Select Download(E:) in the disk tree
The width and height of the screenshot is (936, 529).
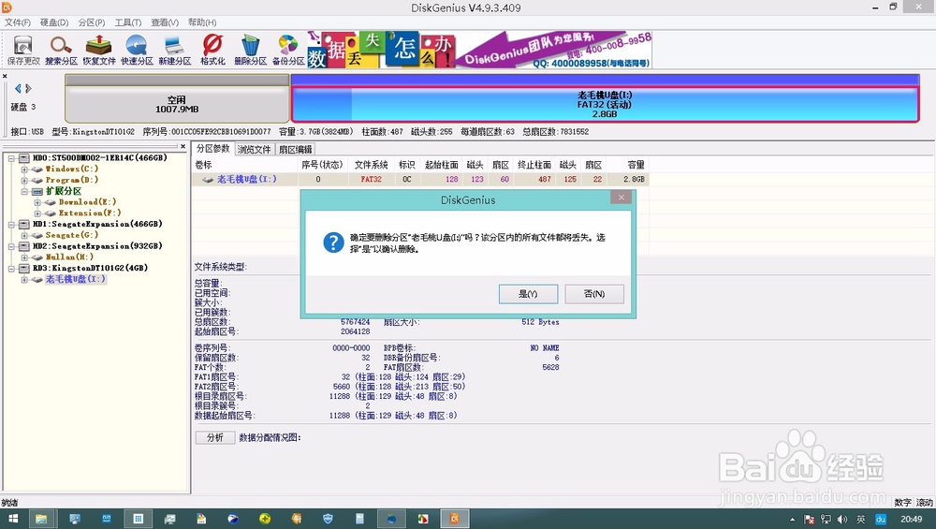pyautogui.click(x=87, y=202)
